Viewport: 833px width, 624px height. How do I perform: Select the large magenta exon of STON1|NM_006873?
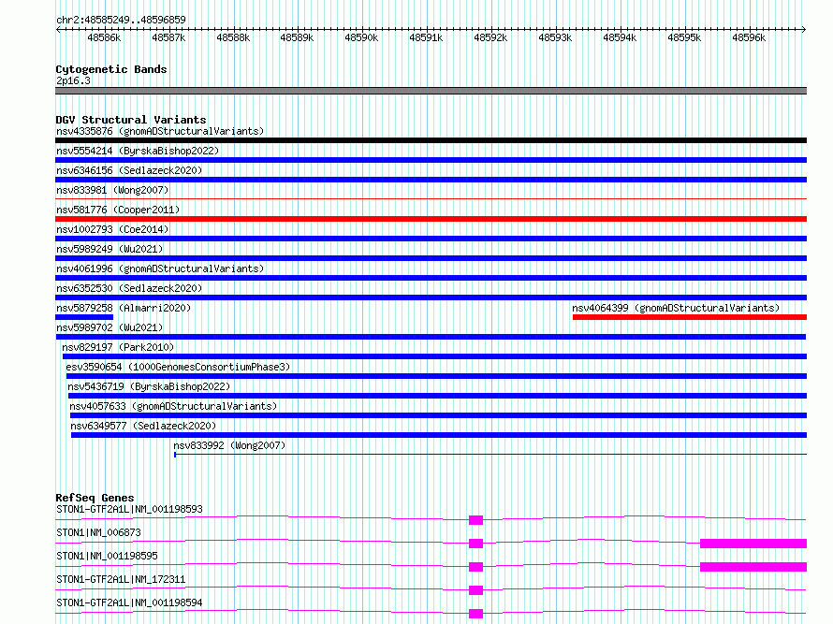pos(753,544)
